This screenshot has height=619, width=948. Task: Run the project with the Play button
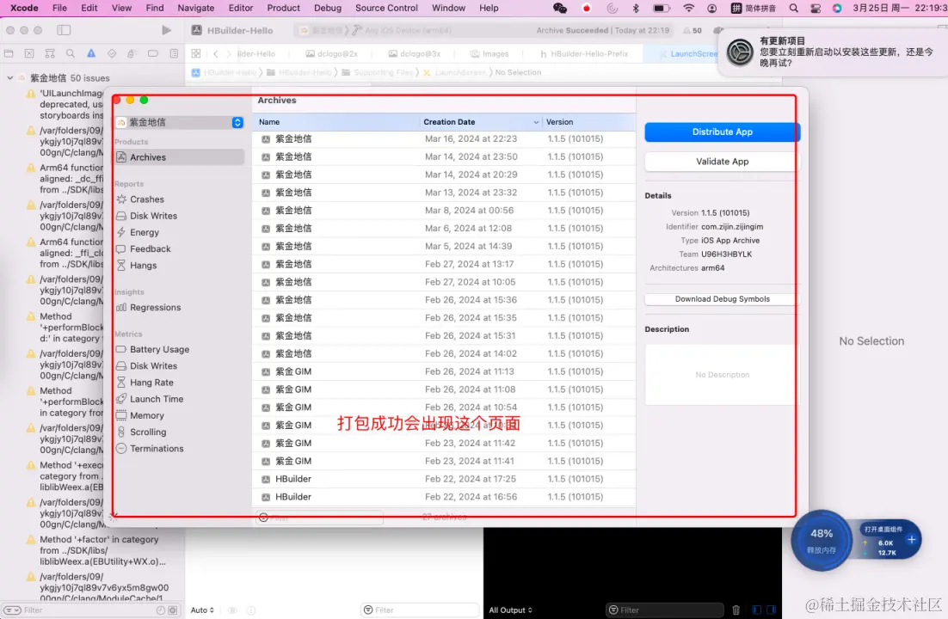[166, 30]
